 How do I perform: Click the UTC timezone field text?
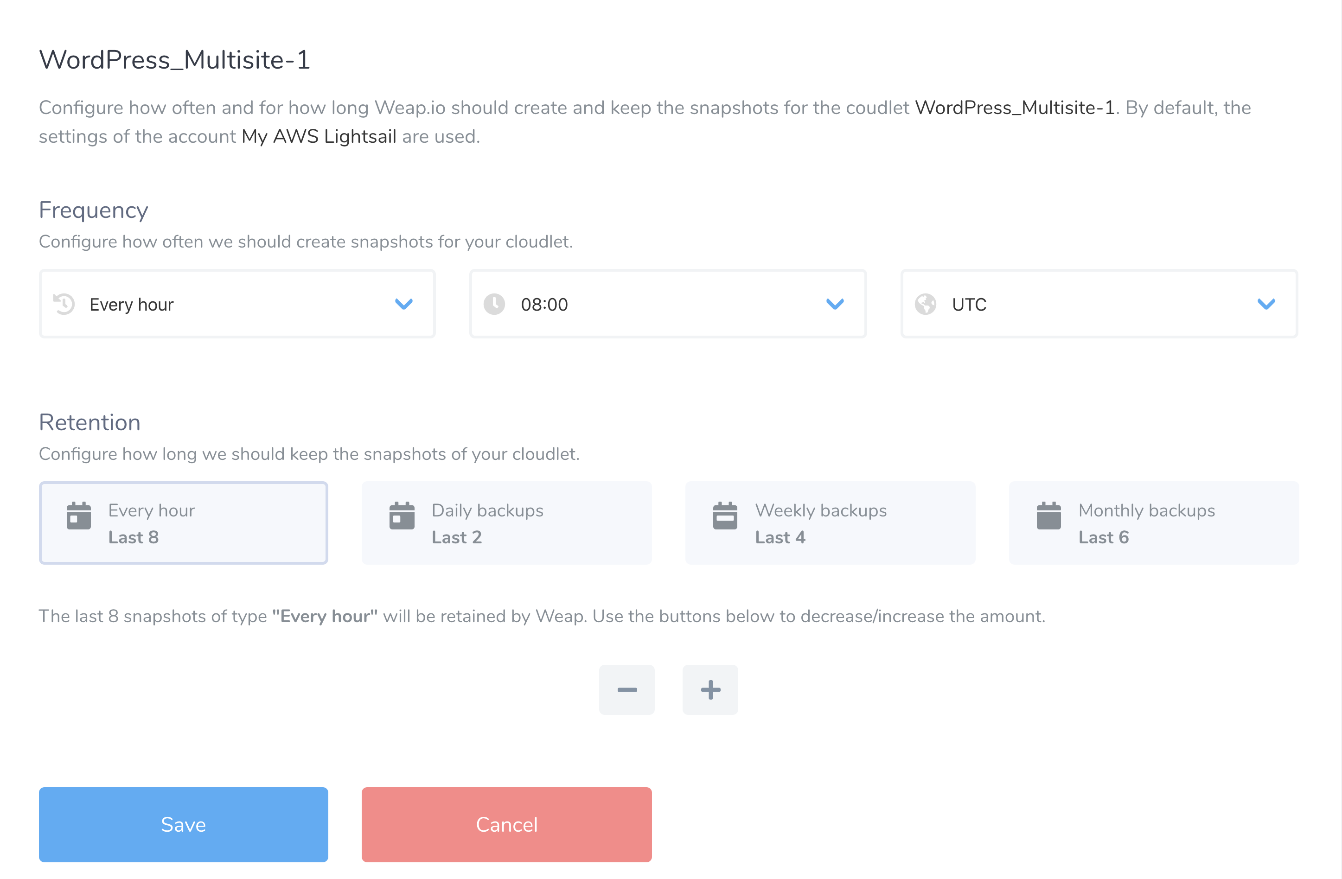pos(969,305)
